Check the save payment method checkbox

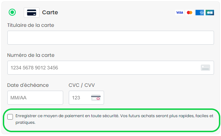[x=10, y=117]
